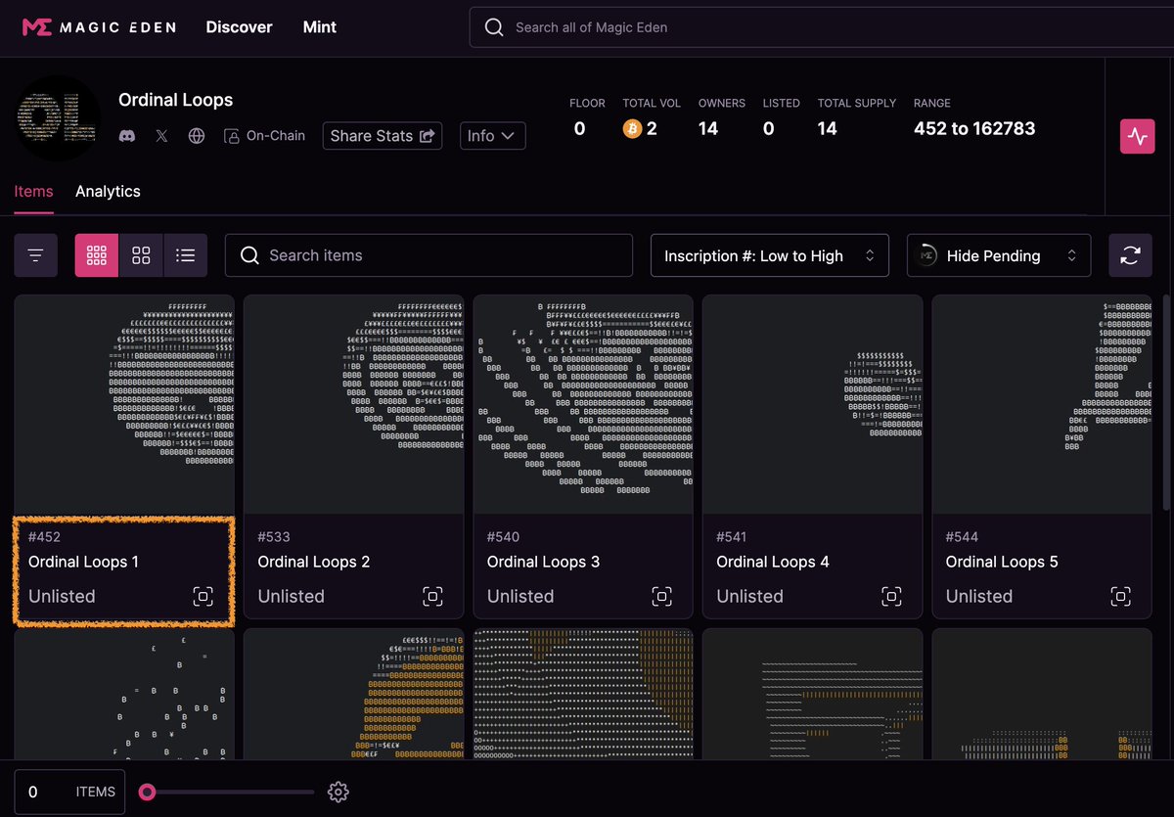Open the Ordinal Loops 2 artwork thumbnail

coord(353,405)
